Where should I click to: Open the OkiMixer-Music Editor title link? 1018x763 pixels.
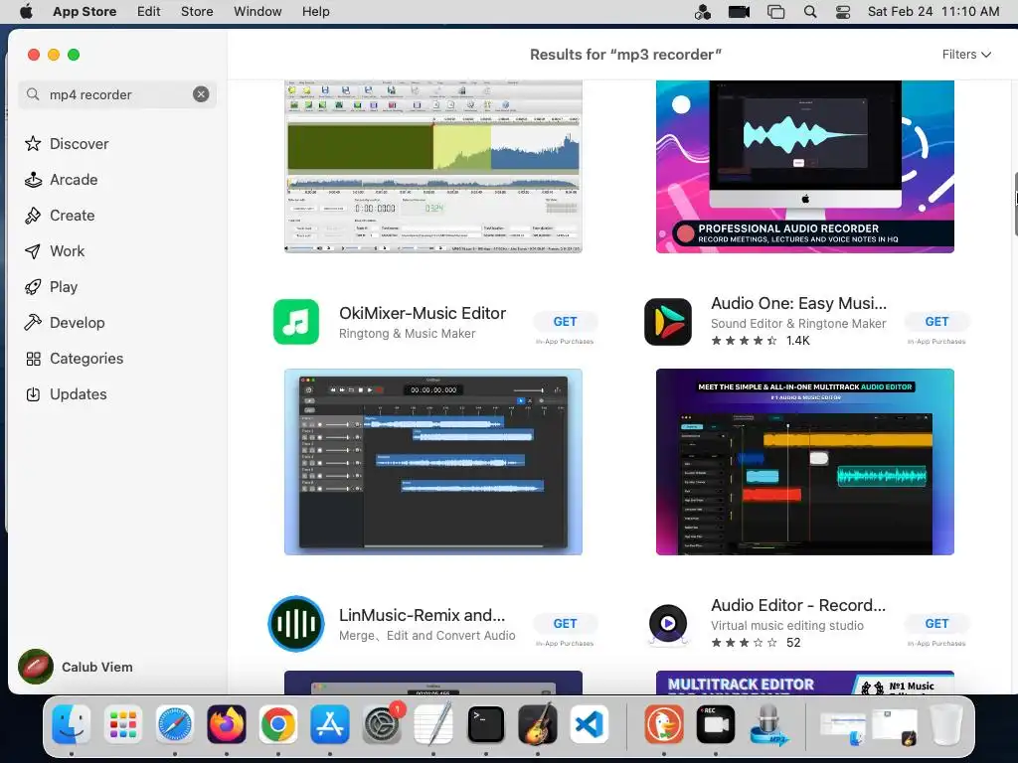pos(422,313)
